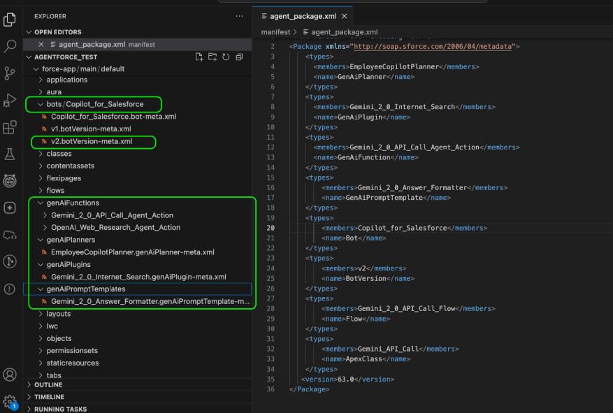Click Gemini_API_Call members text on line 32

388,349
